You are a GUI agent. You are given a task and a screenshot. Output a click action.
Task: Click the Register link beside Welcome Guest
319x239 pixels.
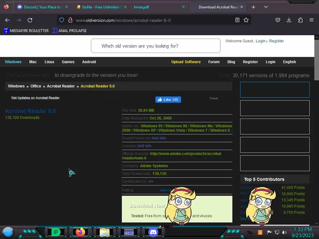276,41
